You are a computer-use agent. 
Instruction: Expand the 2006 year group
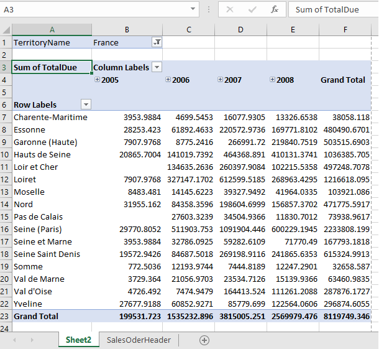pyautogui.click(x=168, y=80)
